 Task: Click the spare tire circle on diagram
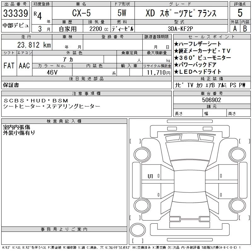pos(138,230)
